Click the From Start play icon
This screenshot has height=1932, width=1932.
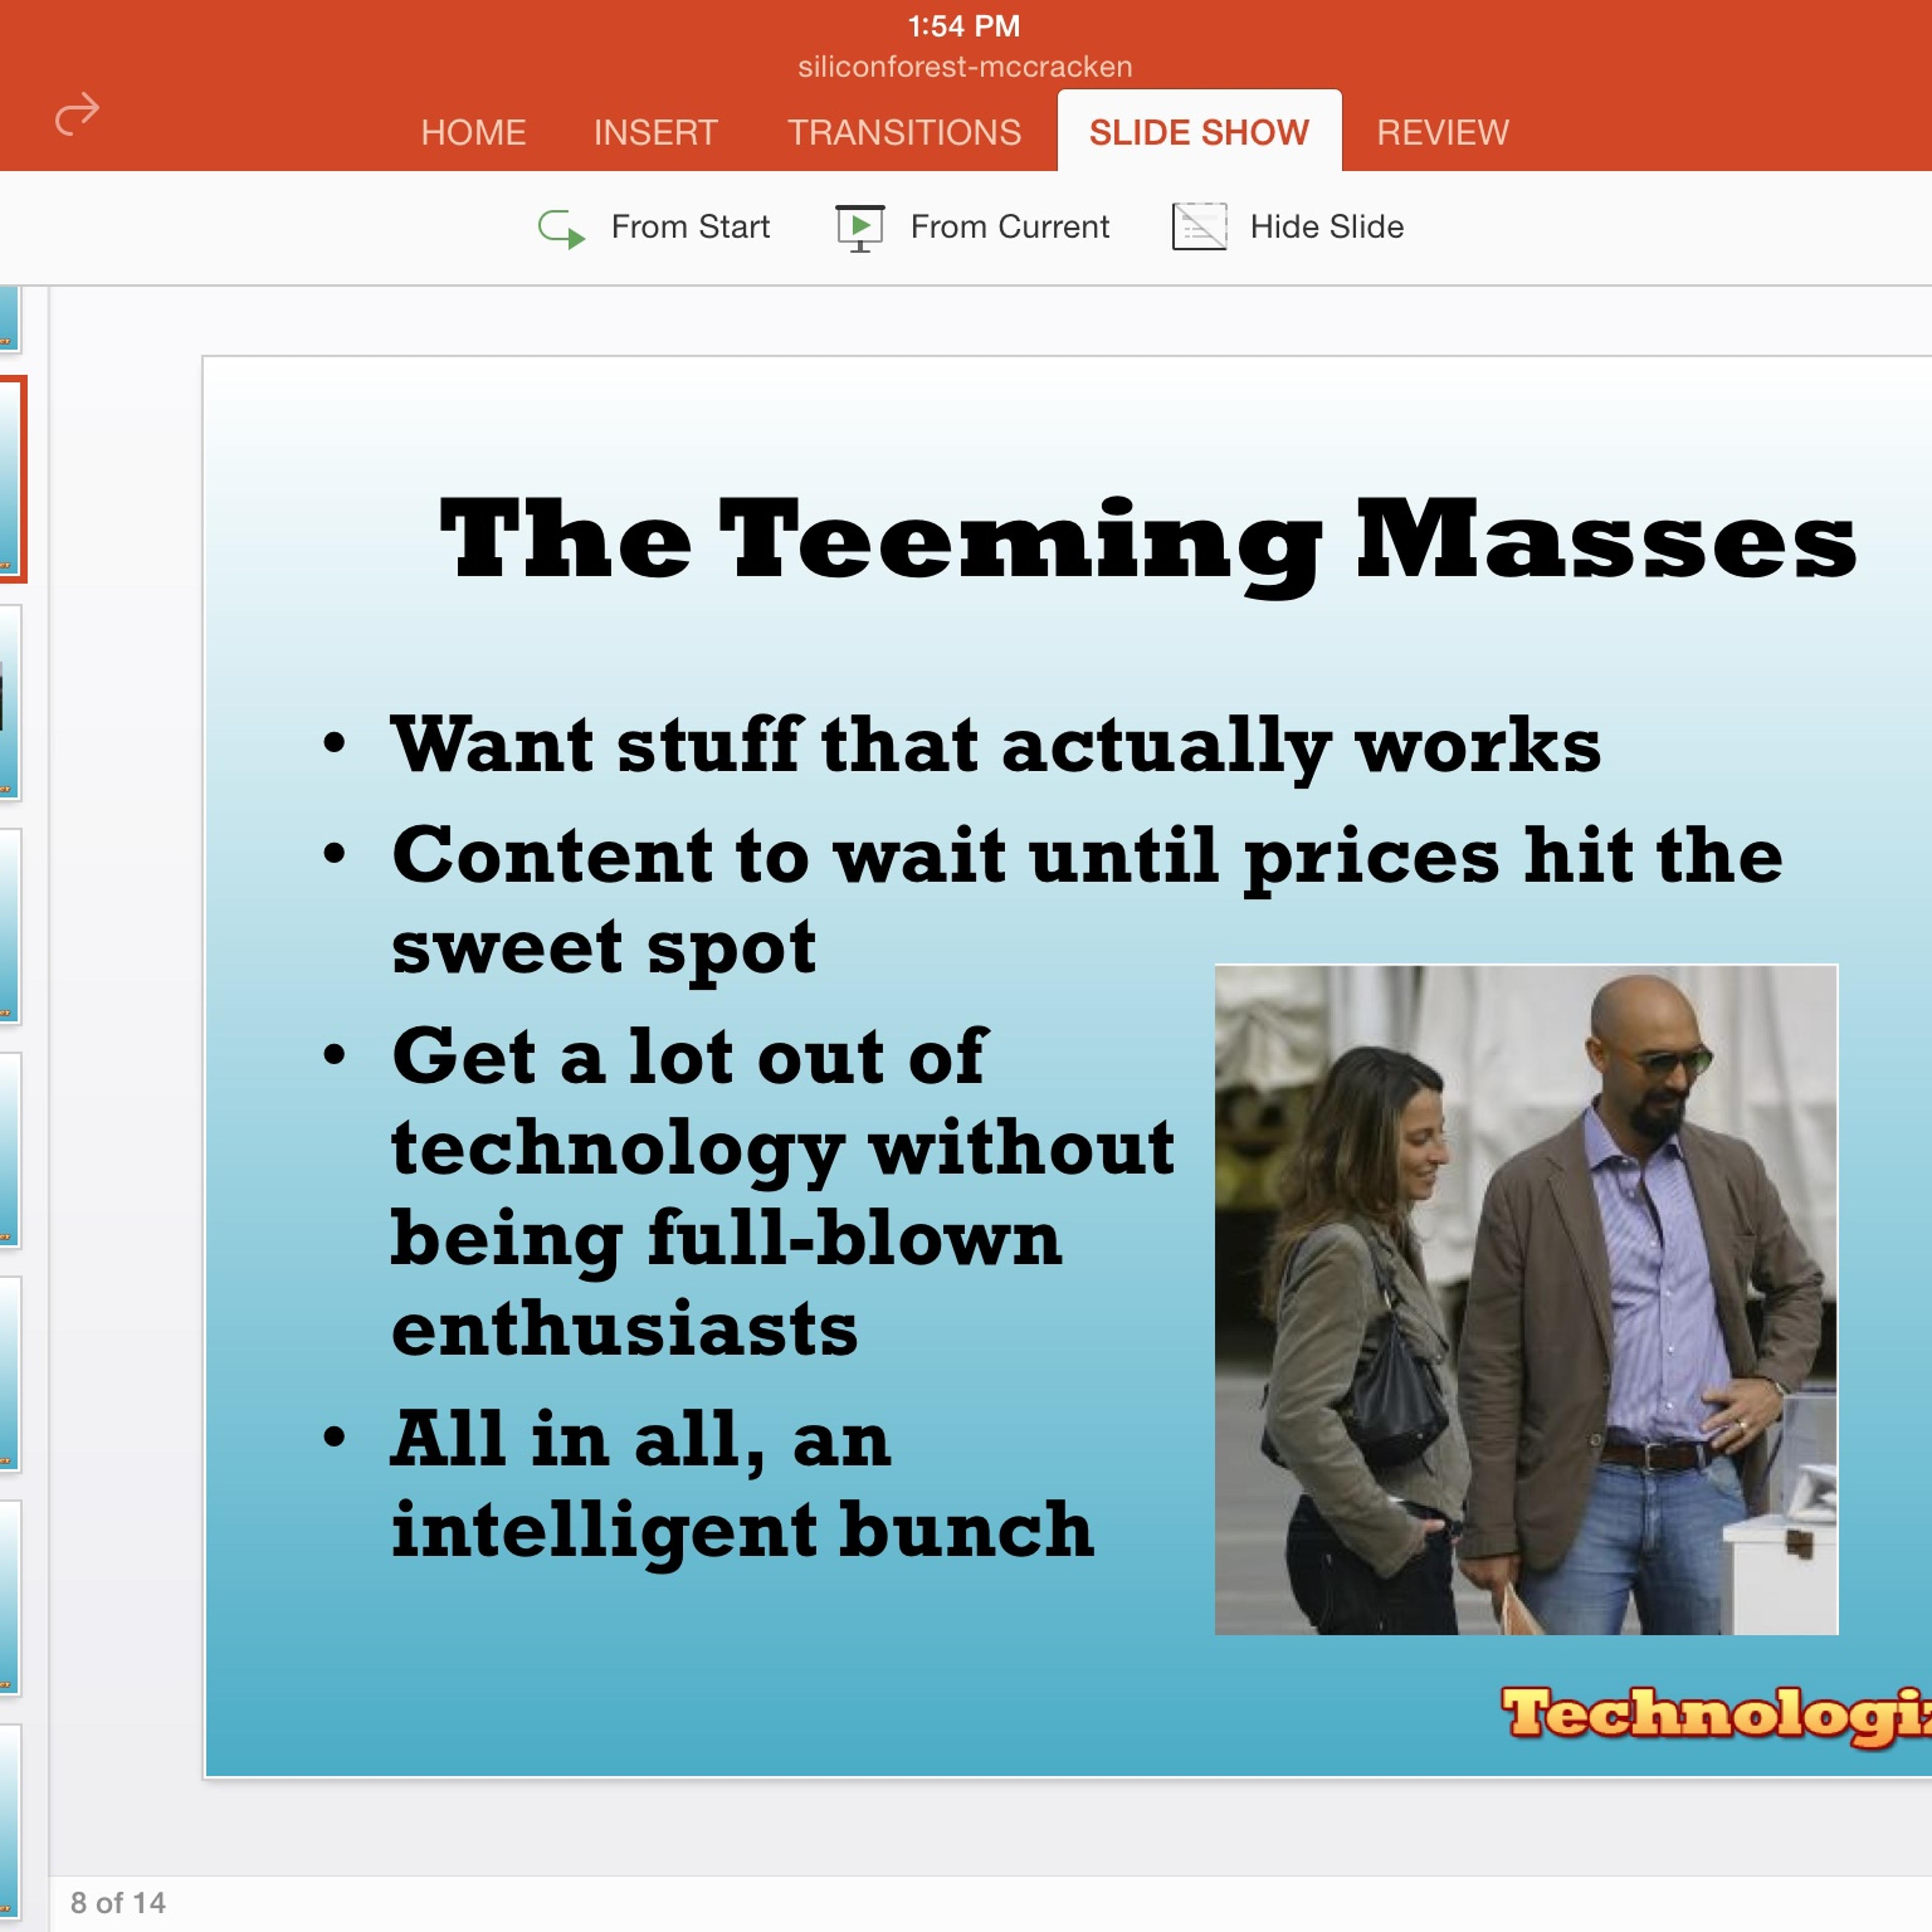tap(561, 228)
